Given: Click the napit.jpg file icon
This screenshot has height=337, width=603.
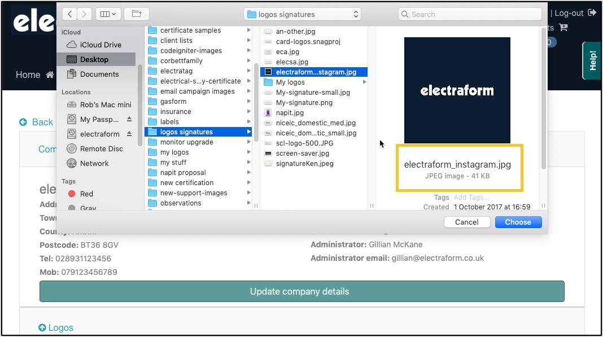Looking at the screenshot, I should click(268, 113).
